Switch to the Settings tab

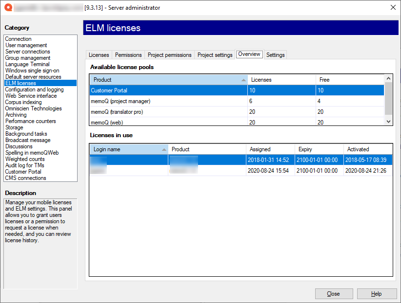[x=275, y=54]
